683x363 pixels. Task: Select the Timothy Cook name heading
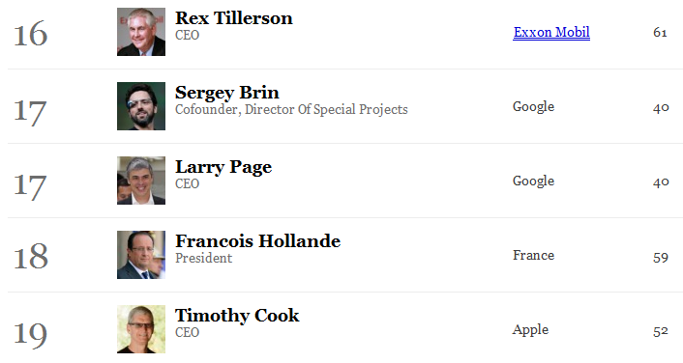coord(237,316)
